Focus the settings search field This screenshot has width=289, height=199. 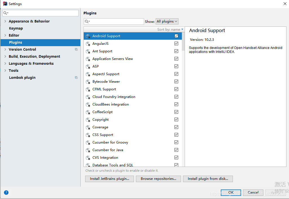[41, 13]
